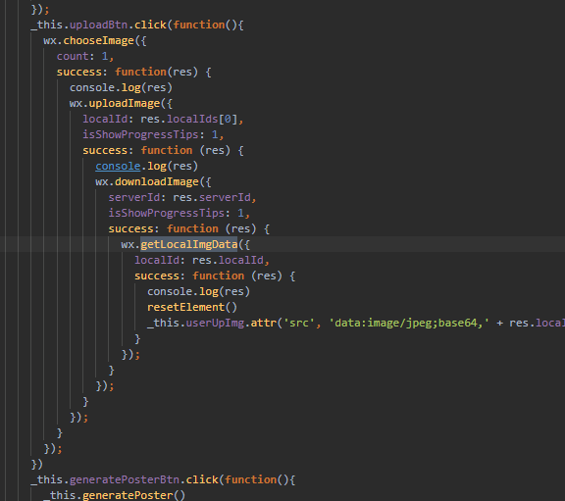Click the wx.downloadImage function call
Image resolution: width=565 pixels, height=501 pixels.
pos(153,182)
